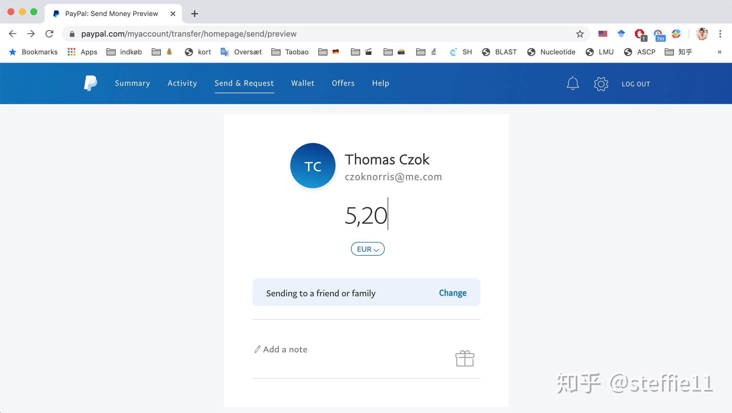Open the EUR currency dropdown
The height and width of the screenshot is (413, 732).
tap(368, 249)
